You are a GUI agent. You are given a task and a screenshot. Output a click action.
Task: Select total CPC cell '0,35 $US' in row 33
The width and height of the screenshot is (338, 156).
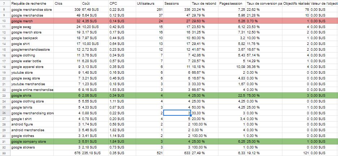[122, 153]
